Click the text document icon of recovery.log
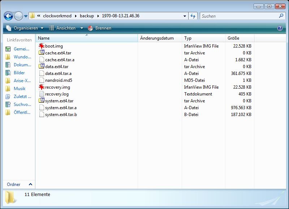Viewport: 289px width, 209px height. [42, 94]
